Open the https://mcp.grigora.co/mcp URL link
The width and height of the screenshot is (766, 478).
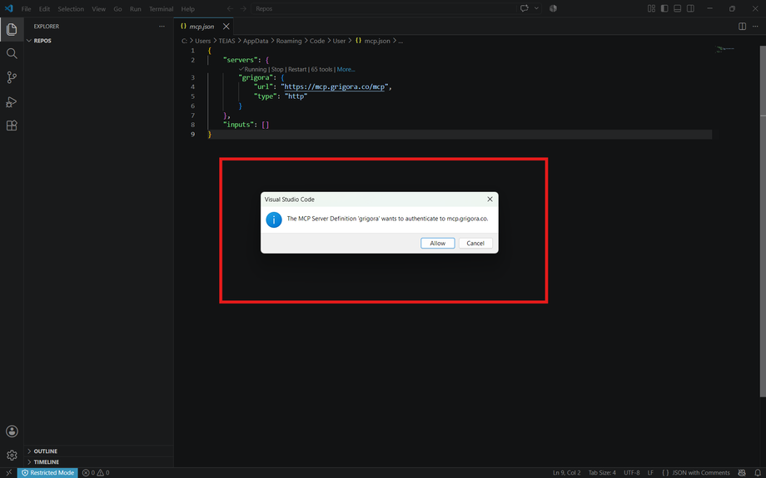coord(335,86)
